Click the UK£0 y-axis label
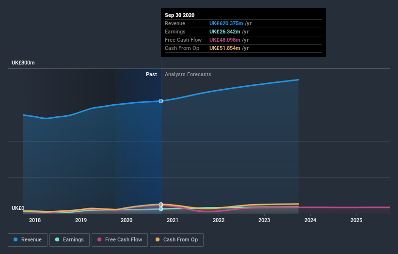 click(x=18, y=208)
